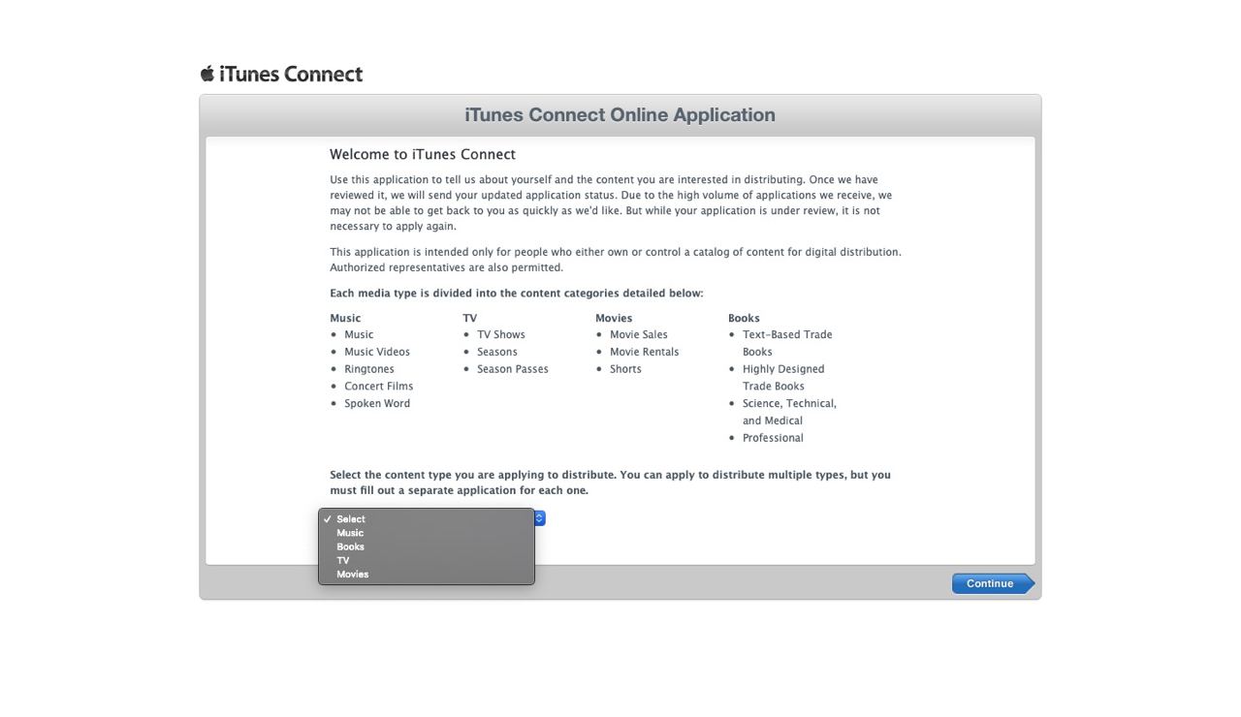
Task: Click the 'Welcome to iTunes Connect' heading
Action: coord(423,154)
